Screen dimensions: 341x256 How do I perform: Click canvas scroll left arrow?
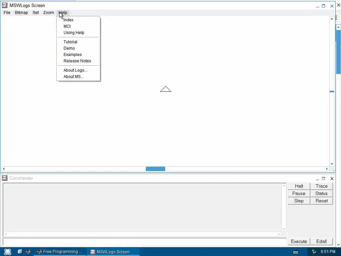(x=3, y=169)
